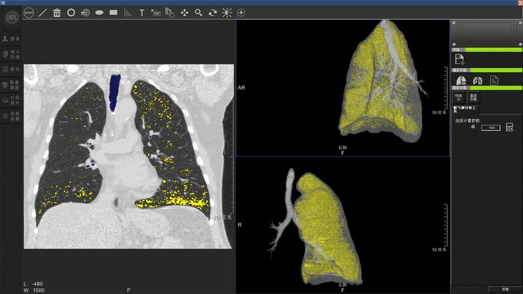This screenshot has height=294, width=523.
Task: Click the text label box tool
Action: [156, 13]
